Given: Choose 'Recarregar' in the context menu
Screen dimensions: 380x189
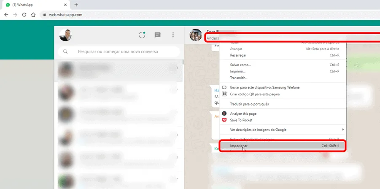Looking at the screenshot, I should coord(283,55).
